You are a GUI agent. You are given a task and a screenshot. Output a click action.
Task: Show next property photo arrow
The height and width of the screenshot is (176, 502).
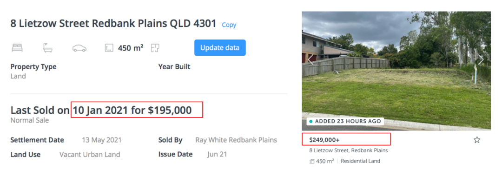(x=481, y=59)
